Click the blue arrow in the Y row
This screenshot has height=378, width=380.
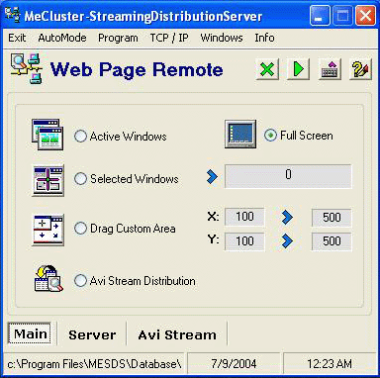(x=287, y=241)
